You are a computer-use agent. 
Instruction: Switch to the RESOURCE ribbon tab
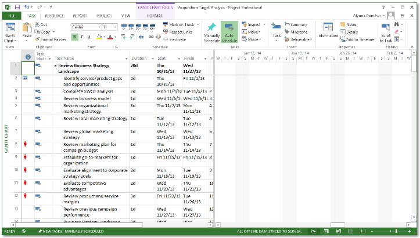coord(54,16)
